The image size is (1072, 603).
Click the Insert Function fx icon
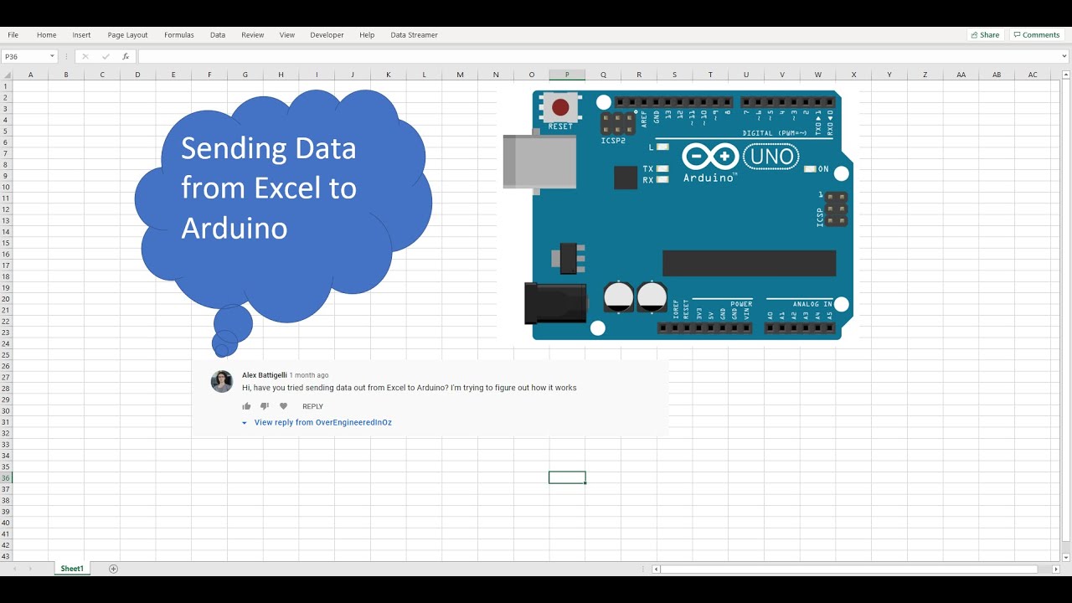click(126, 56)
